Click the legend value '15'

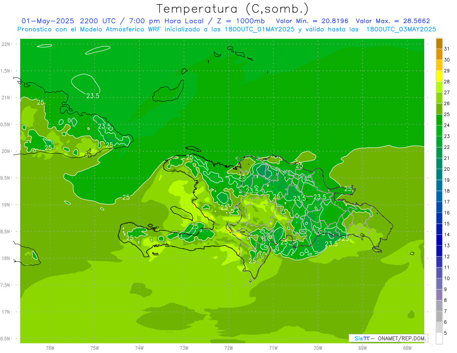pos(447,224)
